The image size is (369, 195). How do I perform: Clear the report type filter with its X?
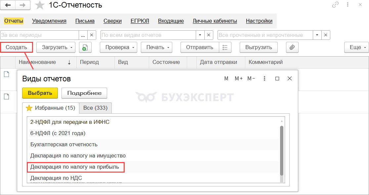[209, 35]
